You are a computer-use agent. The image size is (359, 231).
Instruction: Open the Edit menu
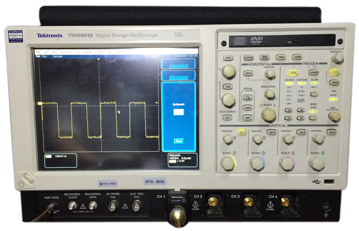coord(46,52)
